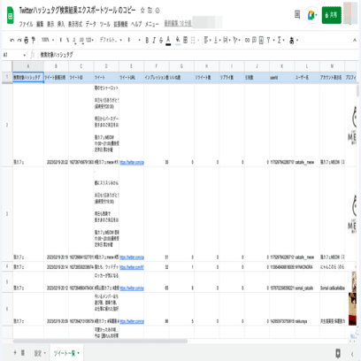Viewport: 361px width, 361px height.
Task: Open the tweet URL link in row 6
Action: [x=132, y=321]
